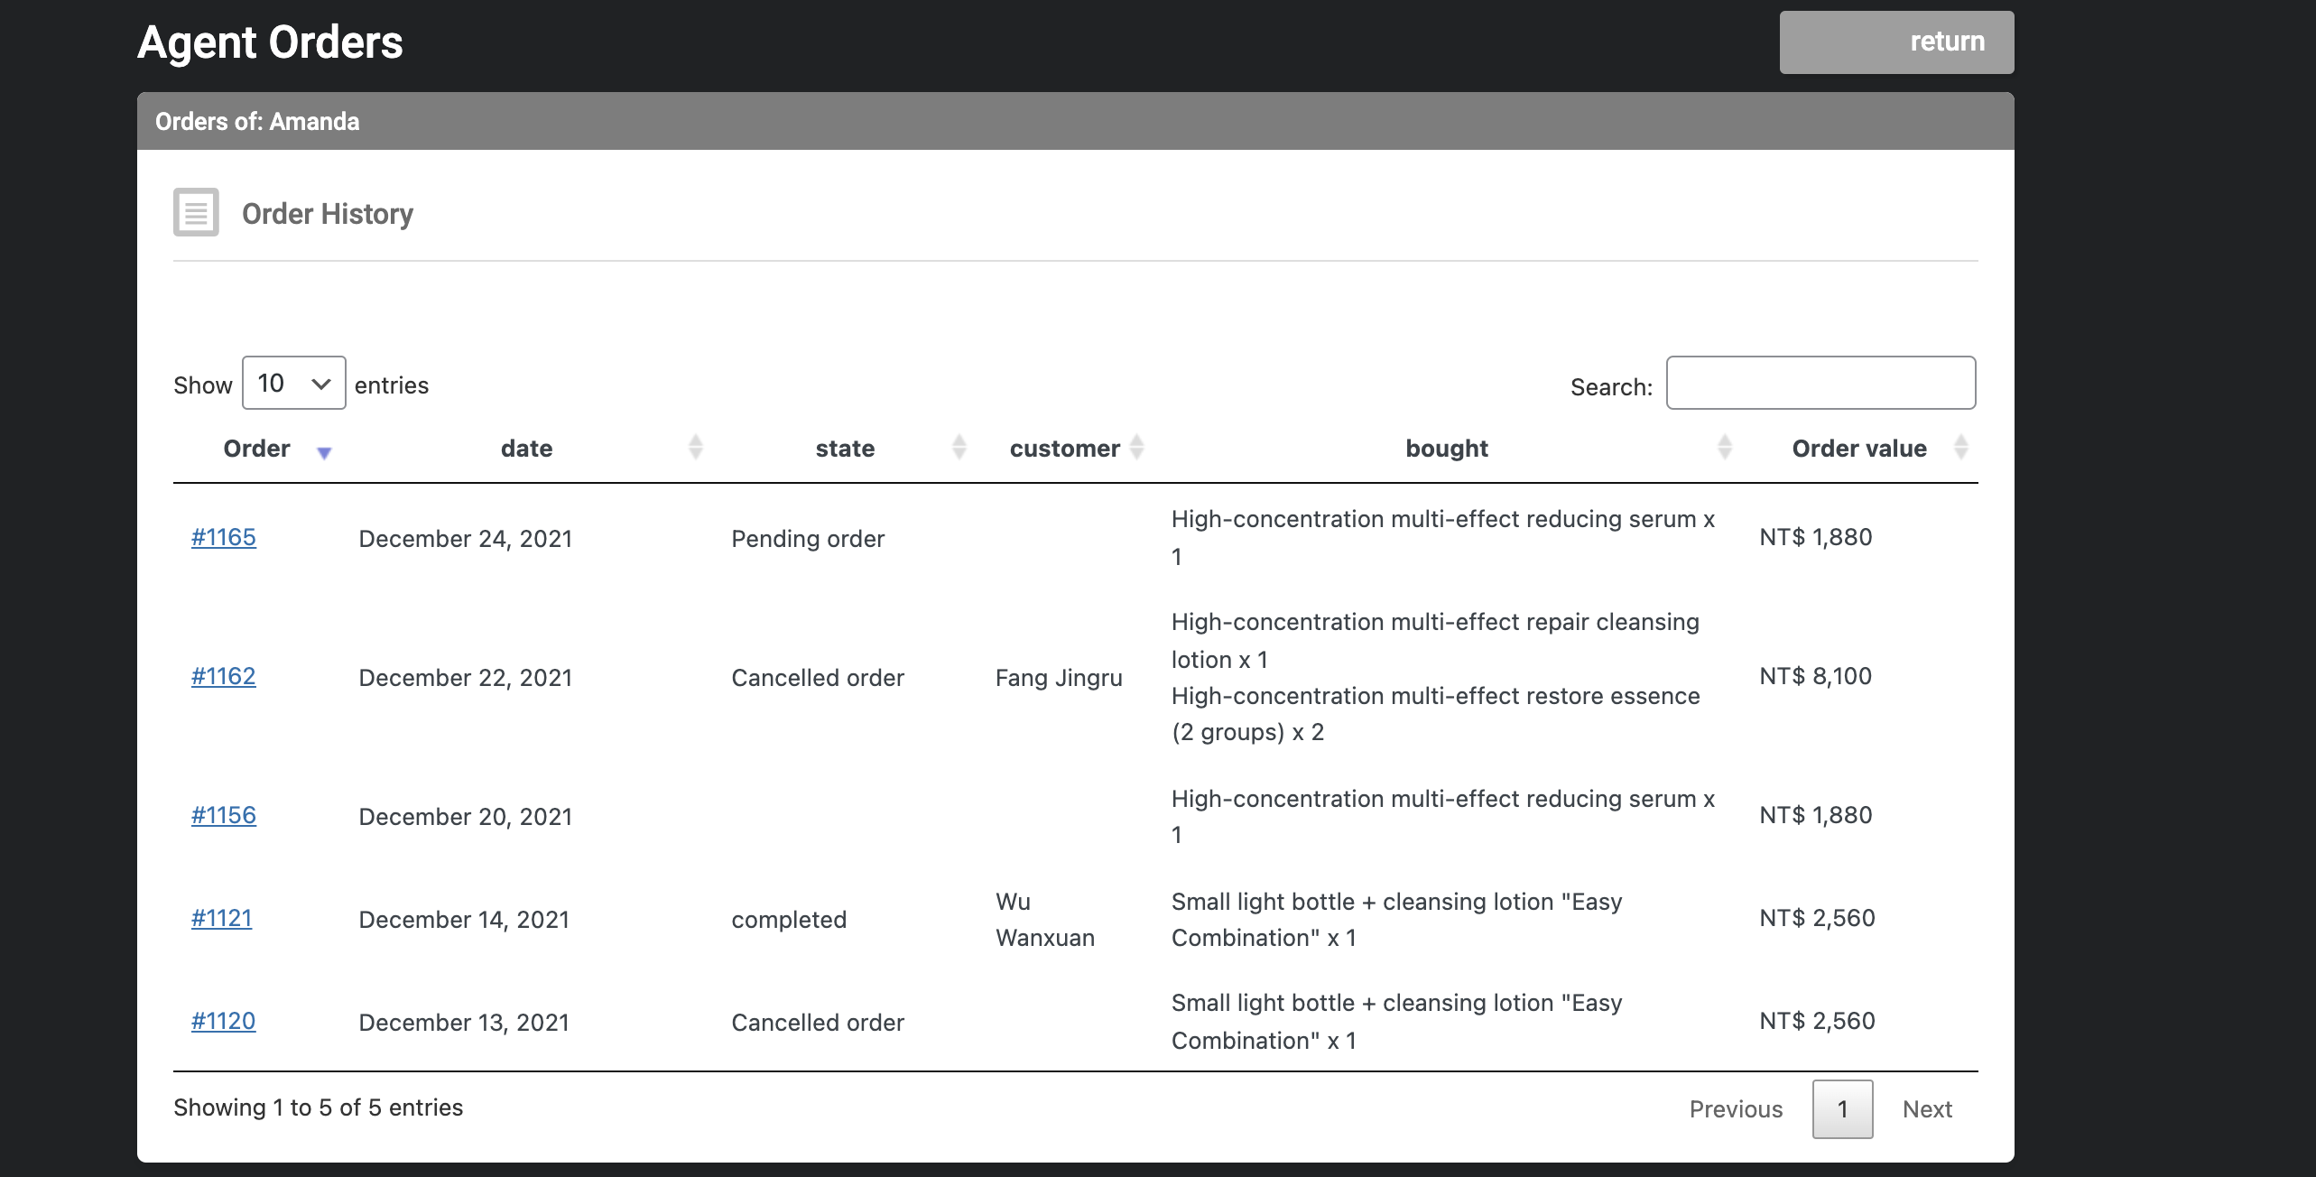This screenshot has height=1177, width=2316.
Task: Click the Order value column header
Action: [x=1859, y=449]
